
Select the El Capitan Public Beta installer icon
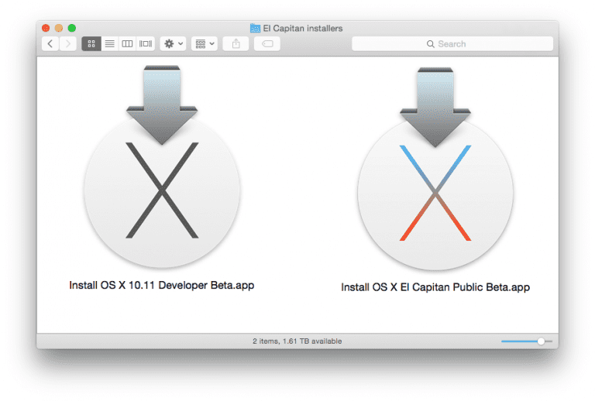coord(435,169)
